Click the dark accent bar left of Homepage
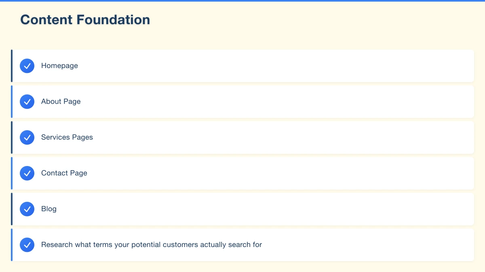Viewport: 485px width, 272px height. [12, 66]
